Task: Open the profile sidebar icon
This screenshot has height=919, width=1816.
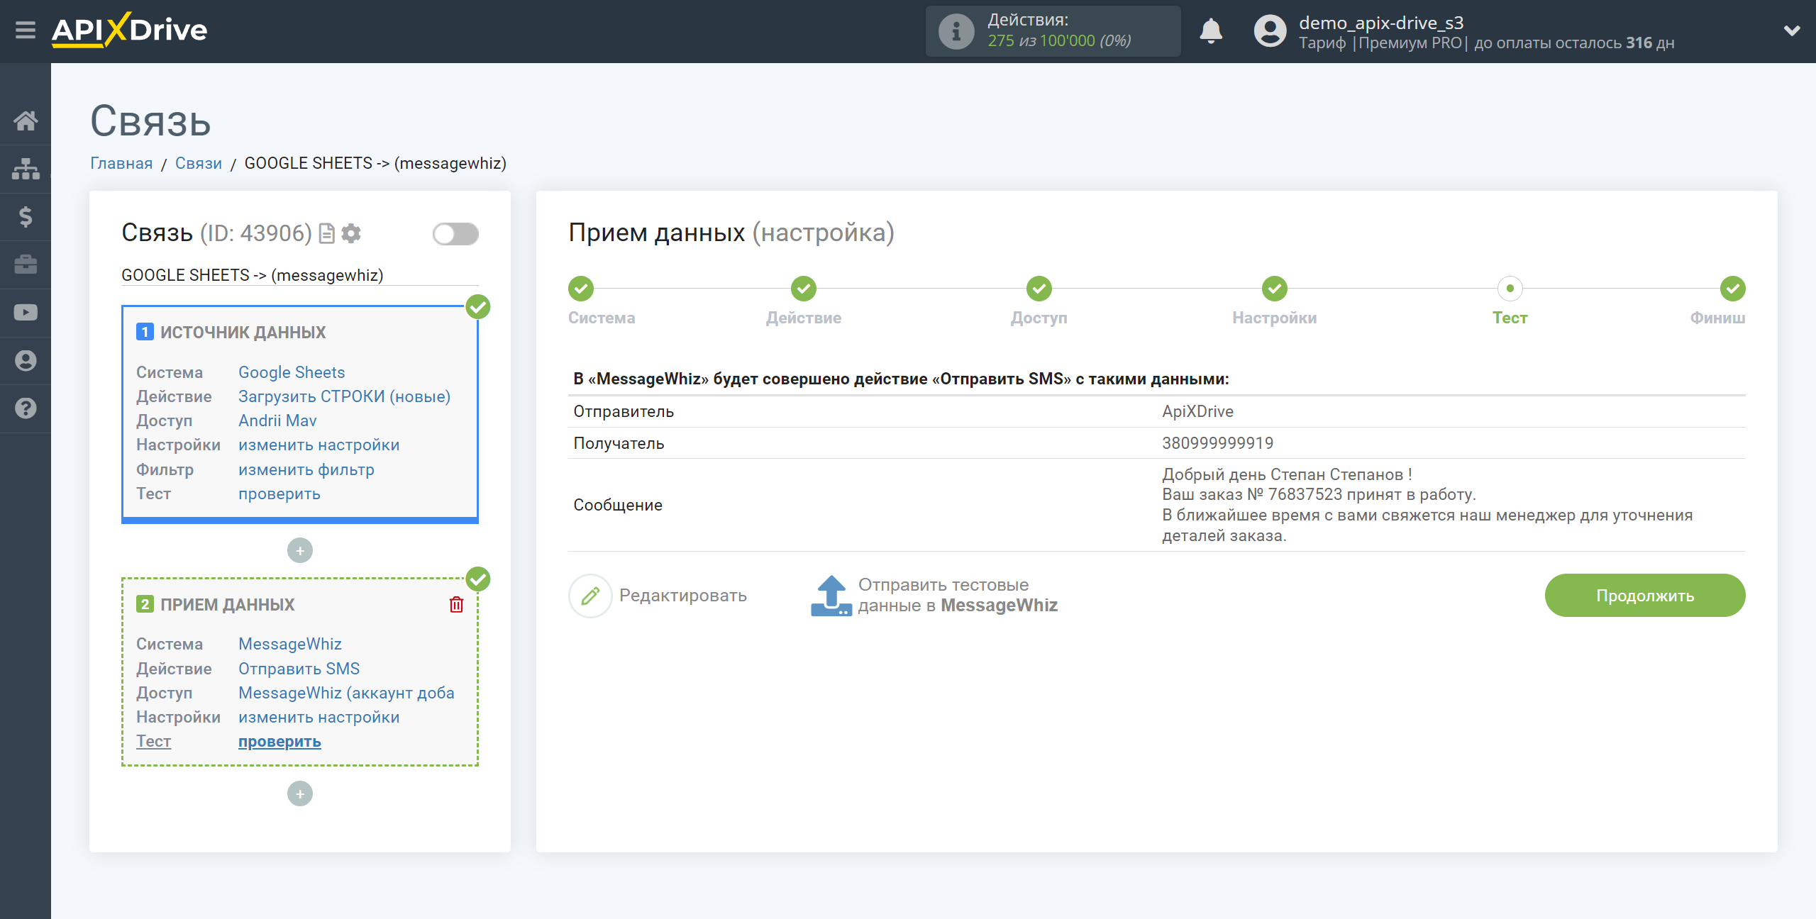Action: point(26,360)
